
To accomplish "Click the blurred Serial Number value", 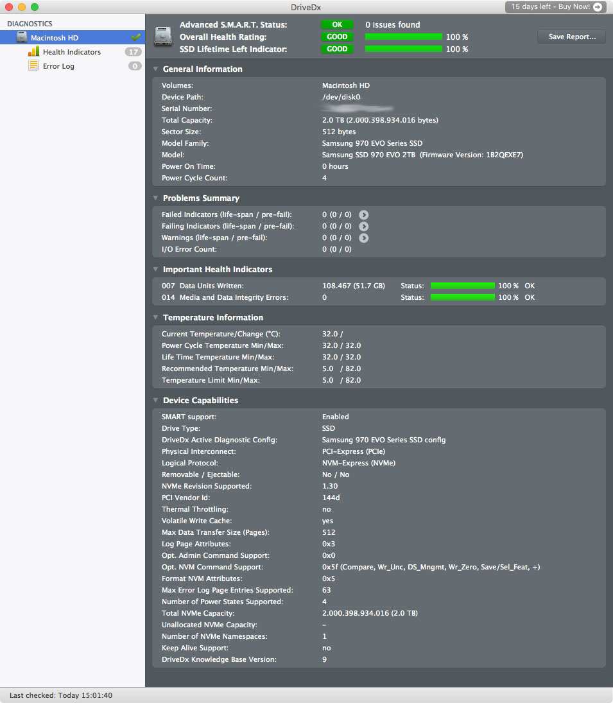I will [358, 108].
